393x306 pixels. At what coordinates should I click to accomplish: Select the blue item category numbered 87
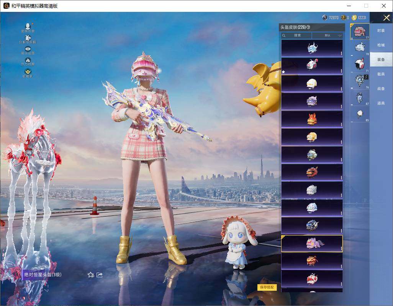(360, 97)
